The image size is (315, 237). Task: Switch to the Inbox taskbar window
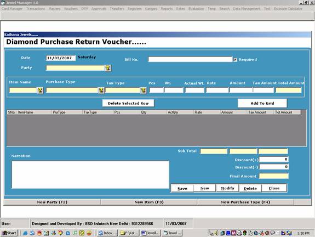[x=108, y=233]
